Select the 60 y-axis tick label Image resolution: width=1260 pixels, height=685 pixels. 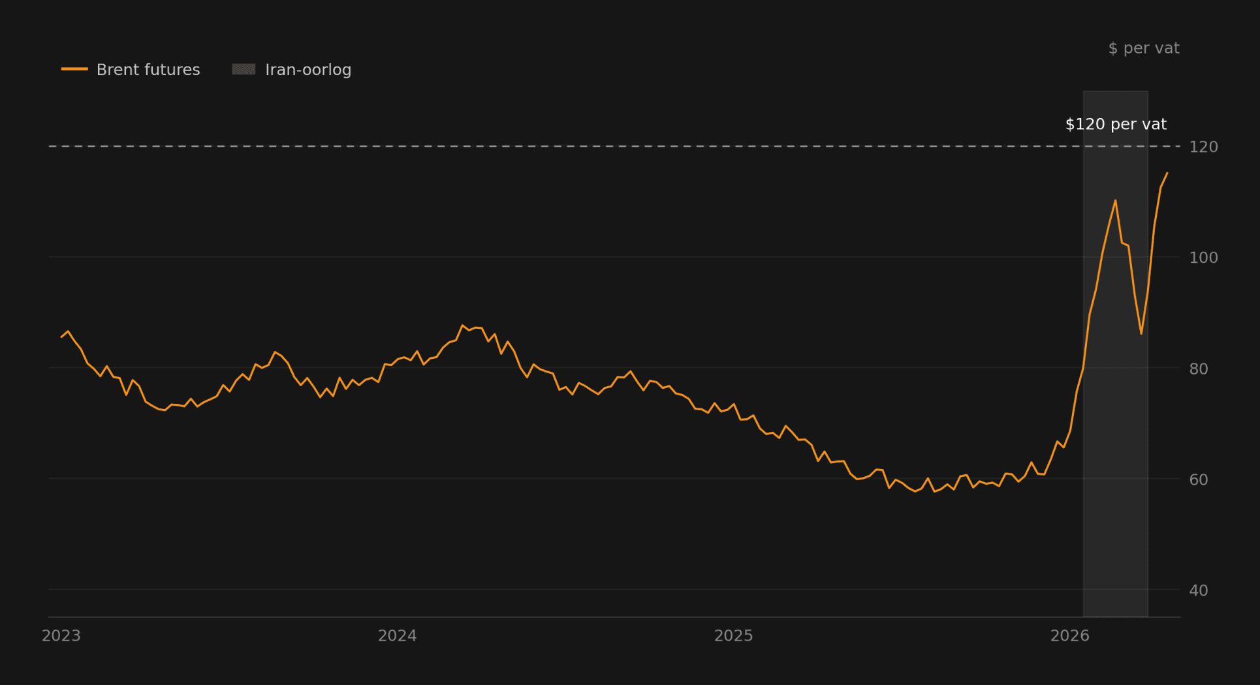pos(1198,480)
